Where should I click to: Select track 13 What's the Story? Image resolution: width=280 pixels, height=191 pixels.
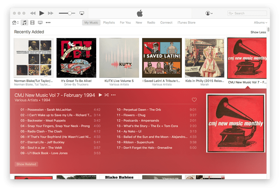coord(156,126)
